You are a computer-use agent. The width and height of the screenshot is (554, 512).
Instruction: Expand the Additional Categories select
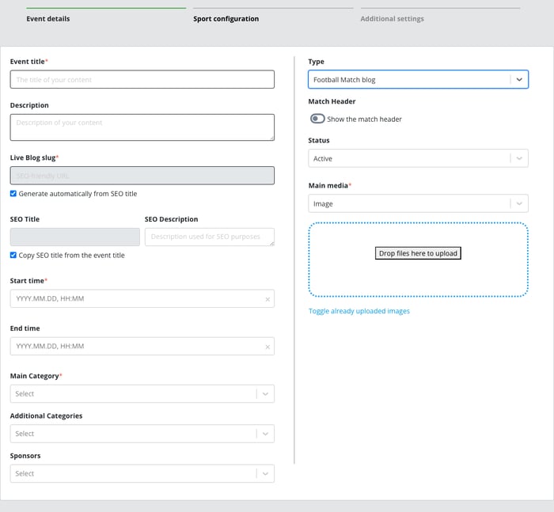point(142,434)
